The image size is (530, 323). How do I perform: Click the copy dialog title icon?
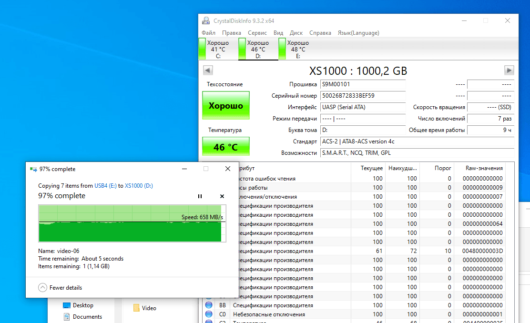33,169
